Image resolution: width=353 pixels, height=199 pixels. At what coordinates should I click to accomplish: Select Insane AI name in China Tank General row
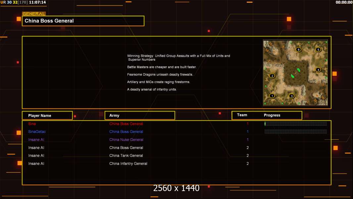click(x=36, y=156)
